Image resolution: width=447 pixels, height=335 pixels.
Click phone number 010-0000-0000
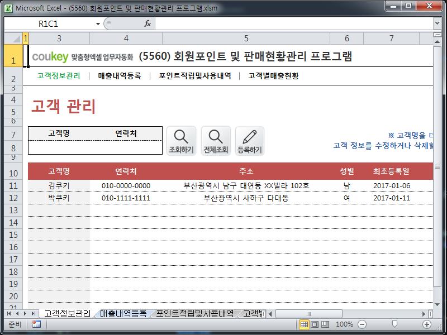tap(126, 186)
